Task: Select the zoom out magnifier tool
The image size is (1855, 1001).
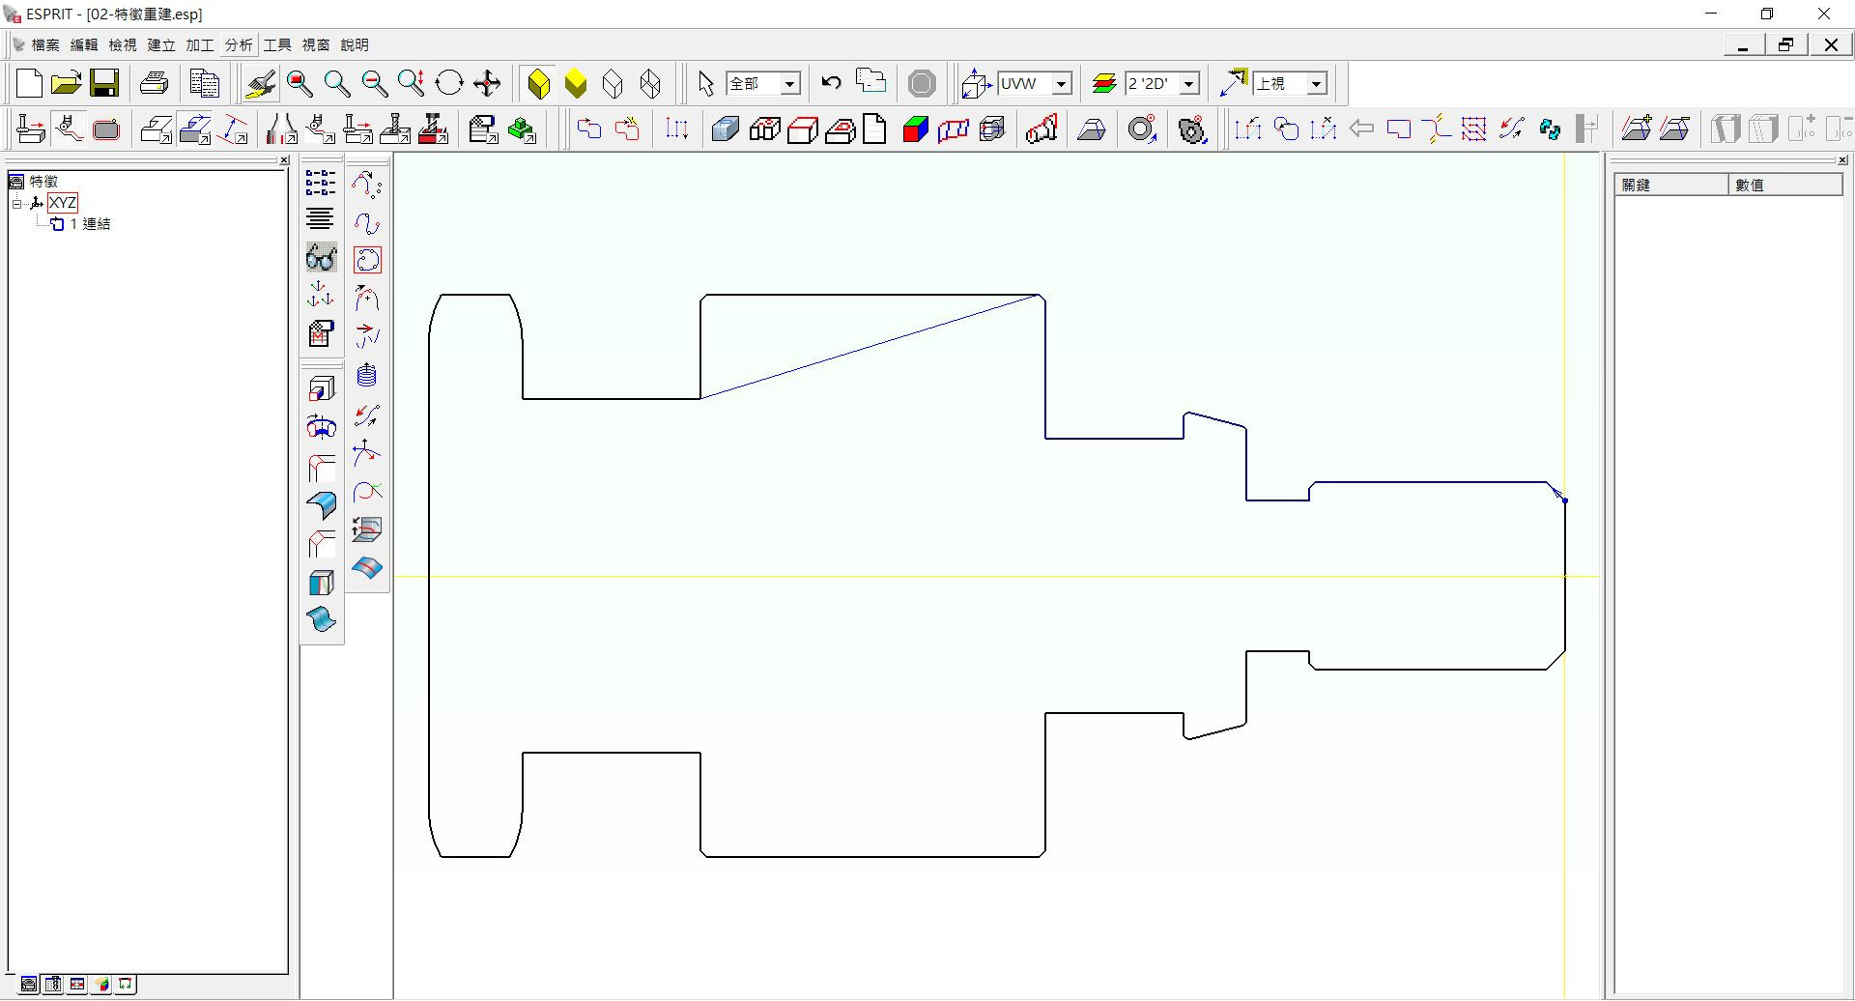Action: click(374, 83)
